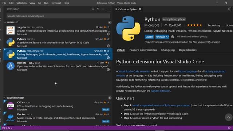Select the Remote - WSL extension row
This screenshot has height=131, width=233.
[x=58, y=66]
